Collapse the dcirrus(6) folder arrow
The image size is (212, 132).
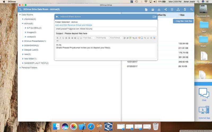pos(23,23)
